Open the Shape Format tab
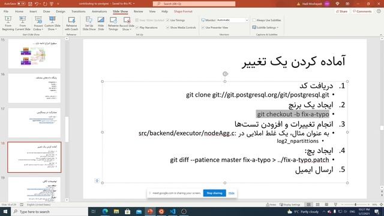Screen dimensions: 384x216 (x=183, y=11)
